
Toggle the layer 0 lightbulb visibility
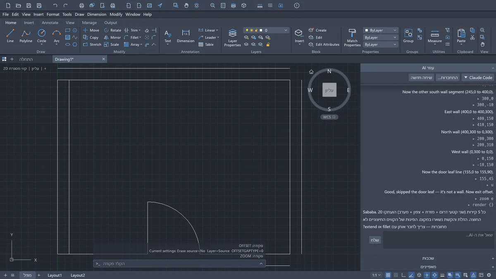(246, 30)
